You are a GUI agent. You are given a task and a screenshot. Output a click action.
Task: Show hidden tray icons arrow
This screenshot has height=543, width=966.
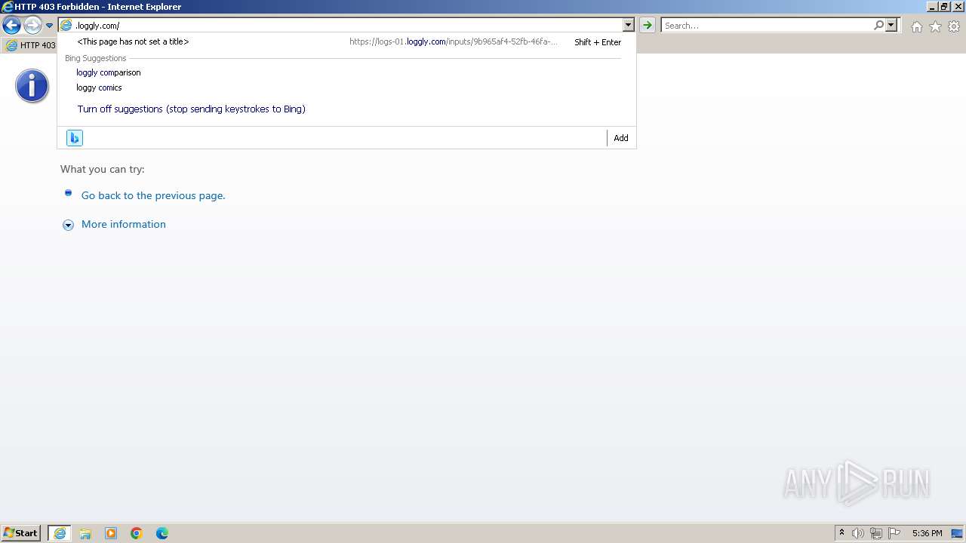click(x=841, y=533)
